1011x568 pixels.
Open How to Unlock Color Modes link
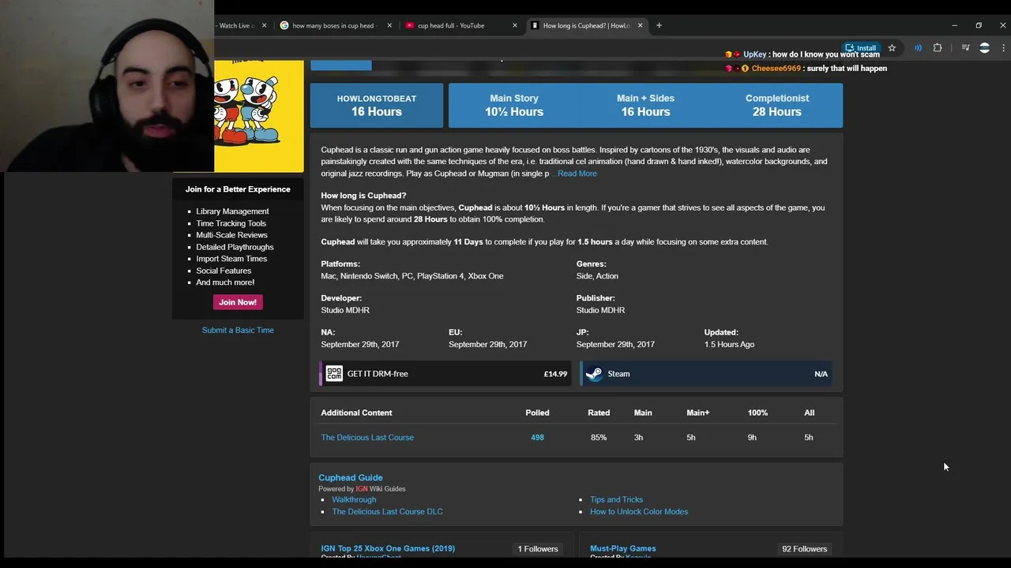coord(639,511)
